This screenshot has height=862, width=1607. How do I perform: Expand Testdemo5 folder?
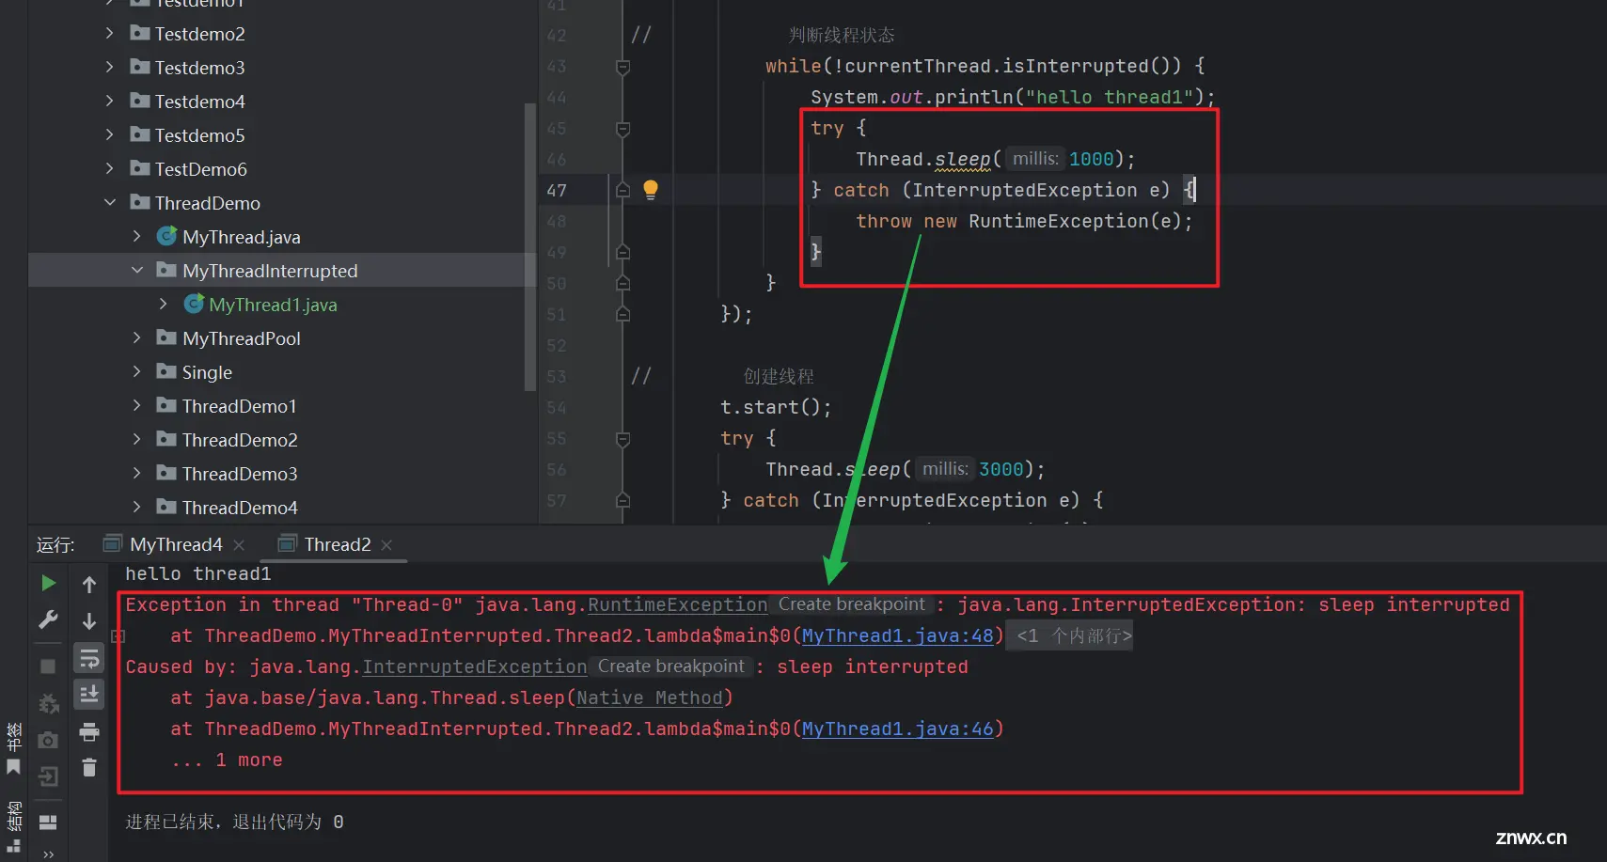(109, 135)
